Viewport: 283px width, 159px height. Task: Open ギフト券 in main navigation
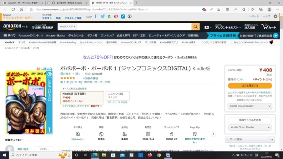click(x=92, y=36)
